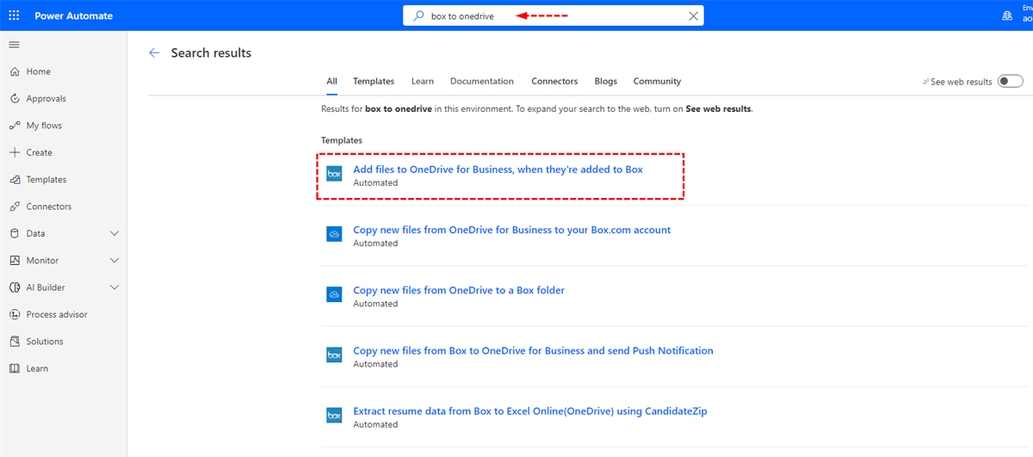Open Box to OneDrive Push Notification template
This screenshot has height=457, width=1033.
[x=533, y=350]
